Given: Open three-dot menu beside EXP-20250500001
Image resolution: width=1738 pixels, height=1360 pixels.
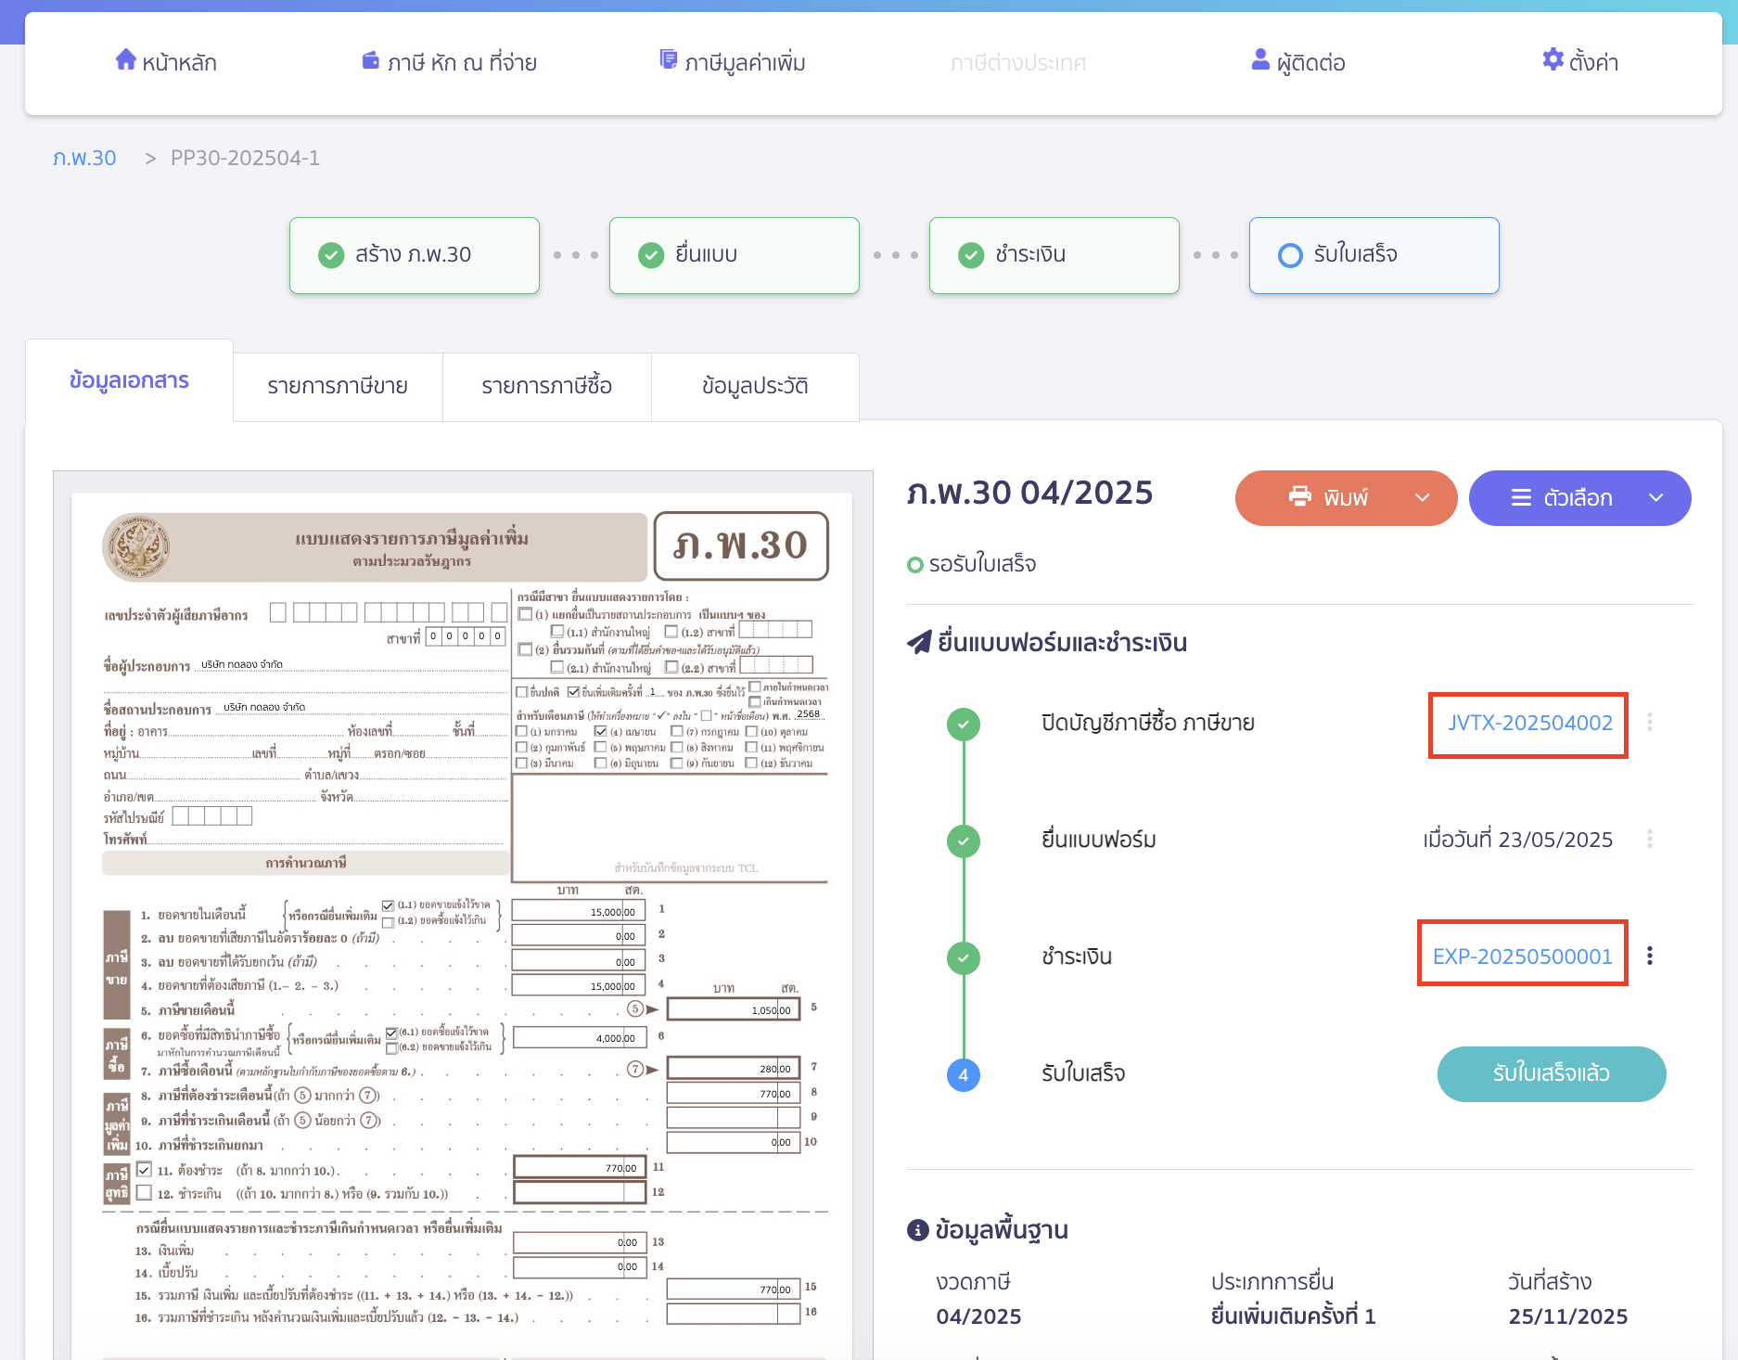Looking at the screenshot, I should click(1649, 956).
